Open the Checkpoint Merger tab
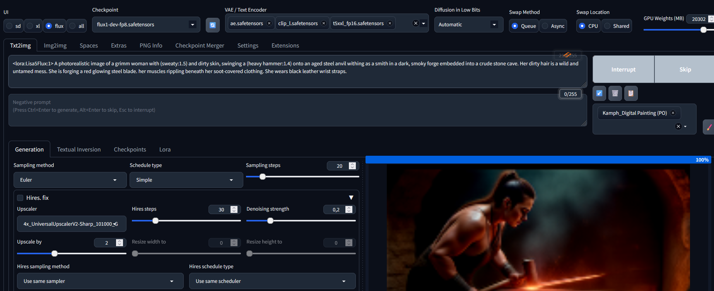The image size is (714, 291). [200, 46]
